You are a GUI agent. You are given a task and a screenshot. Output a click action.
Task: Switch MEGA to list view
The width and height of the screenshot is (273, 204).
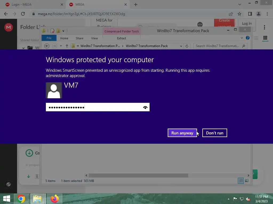(x=256, y=38)
